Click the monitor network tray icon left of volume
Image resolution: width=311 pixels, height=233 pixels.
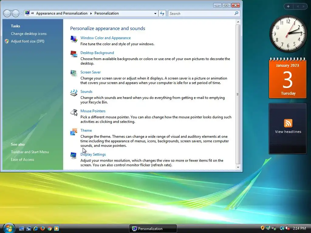coord(282,228)
